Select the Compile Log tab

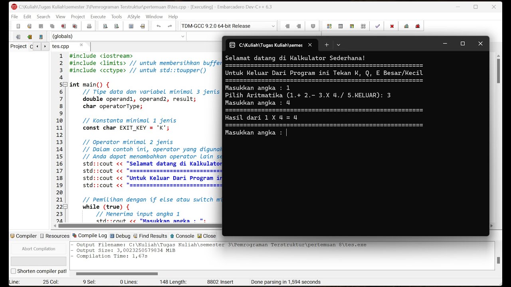point(89,236)
